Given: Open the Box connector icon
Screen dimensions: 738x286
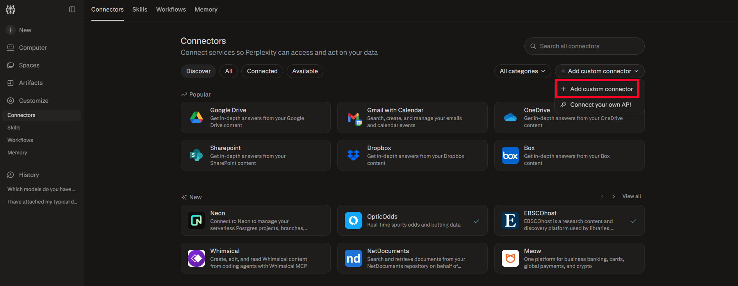Looking at the screenshot, I should point(510,155).
